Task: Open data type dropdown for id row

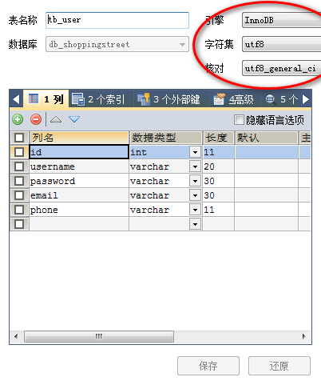Action: tap(195, 152)
